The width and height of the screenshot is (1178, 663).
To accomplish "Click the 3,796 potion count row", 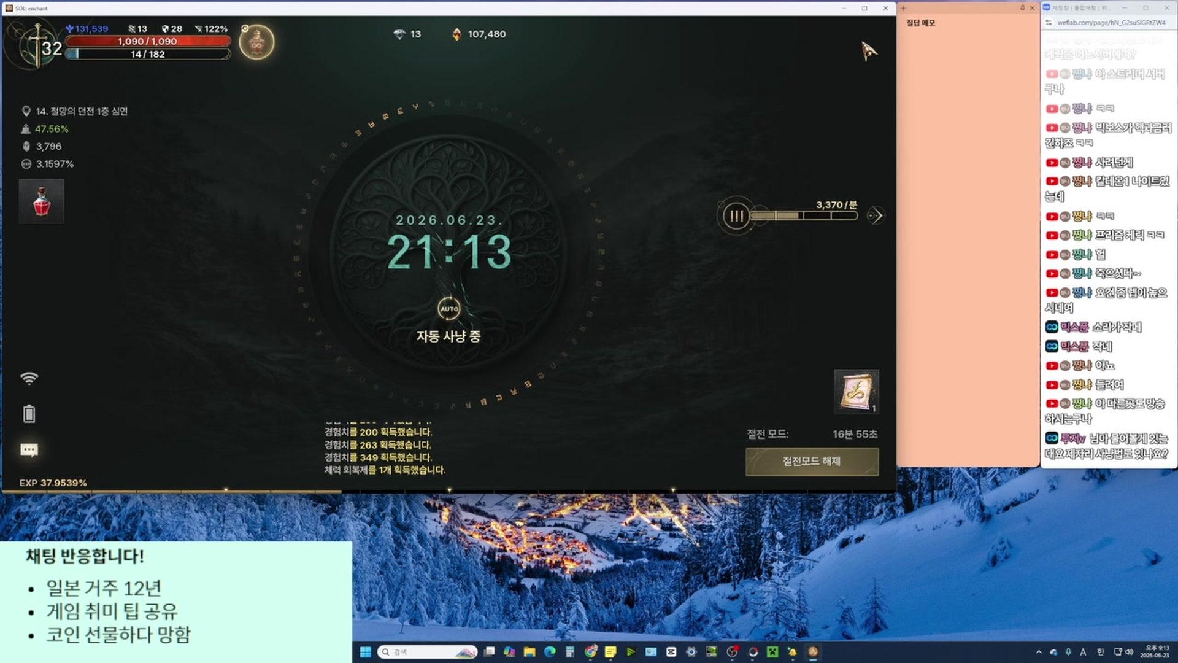I will coord(42,146).
